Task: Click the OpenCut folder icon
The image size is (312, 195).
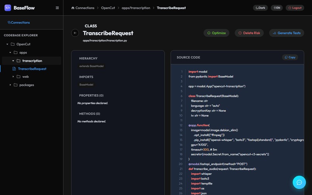Action: [x=12, y=44]
